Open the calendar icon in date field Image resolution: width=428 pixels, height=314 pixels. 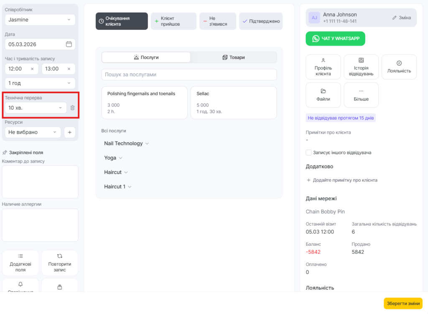(x=69, y=44)
